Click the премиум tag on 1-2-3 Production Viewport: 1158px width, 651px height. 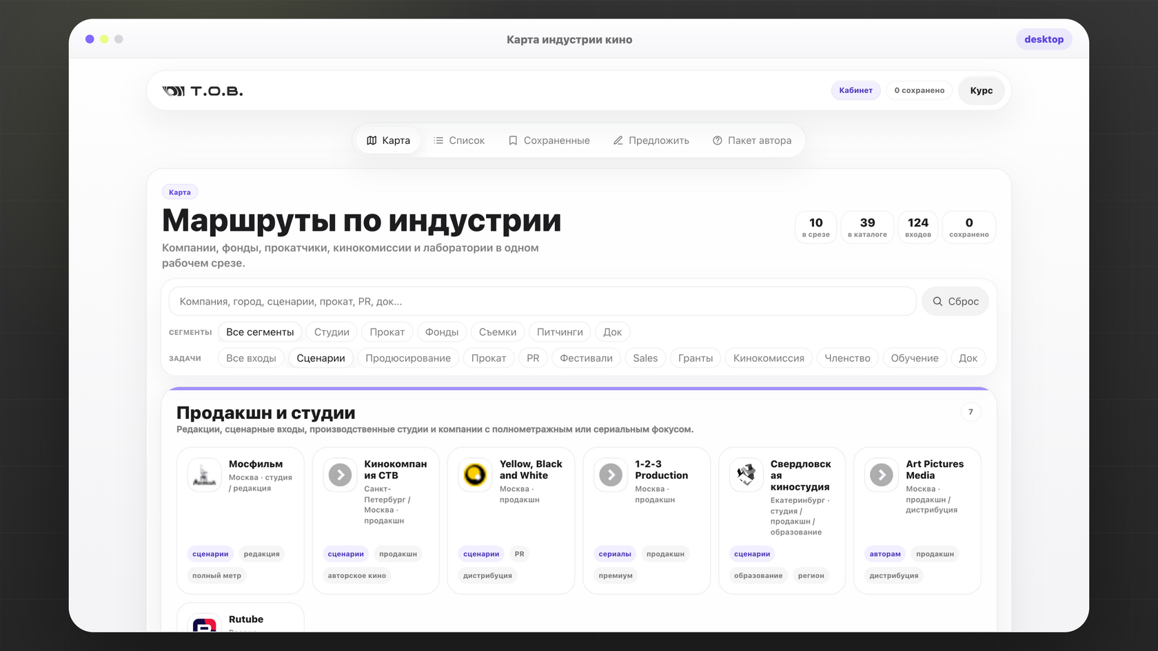point(616,576)
